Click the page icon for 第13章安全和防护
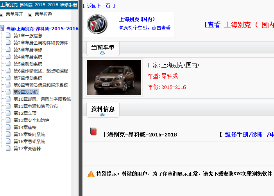The image size is (274, 196). tap(8, 120)
